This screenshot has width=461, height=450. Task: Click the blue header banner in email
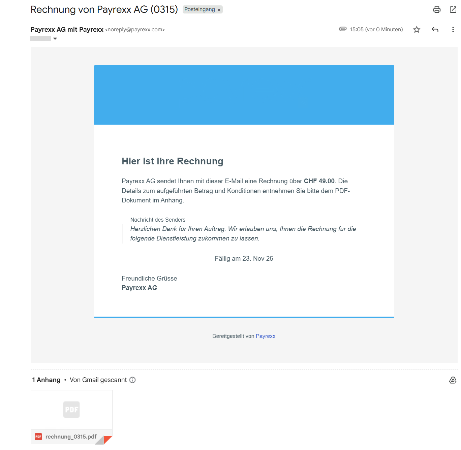(x=244, y=95)
